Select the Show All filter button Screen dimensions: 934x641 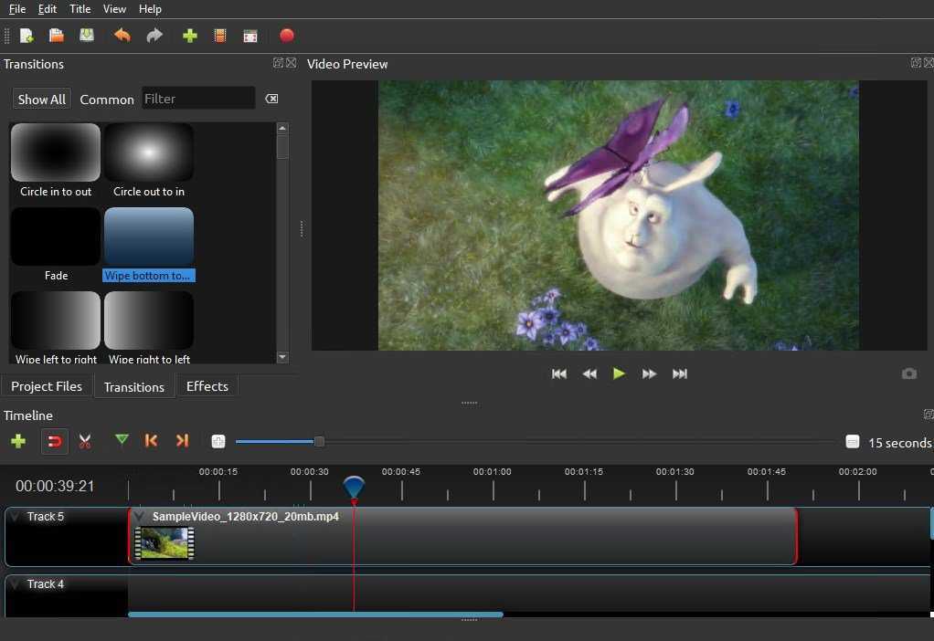[42, 100]
